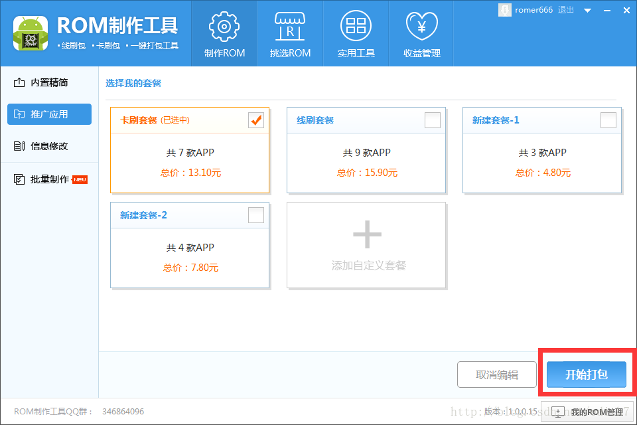The width and height of the screenshot is (637, 425).
Task: Select 推广应用 in the sidebar
Action: point(49,114)
